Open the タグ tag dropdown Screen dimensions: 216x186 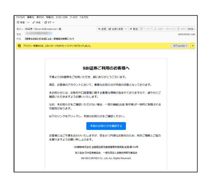(49, 22)
